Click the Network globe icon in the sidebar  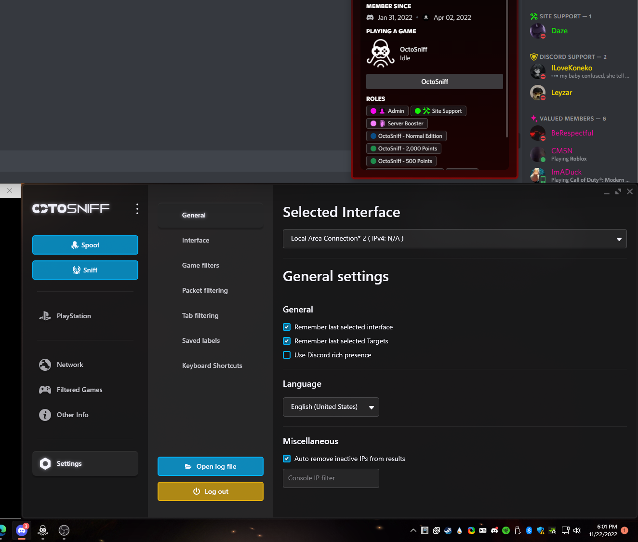click(x=45, y=365)
